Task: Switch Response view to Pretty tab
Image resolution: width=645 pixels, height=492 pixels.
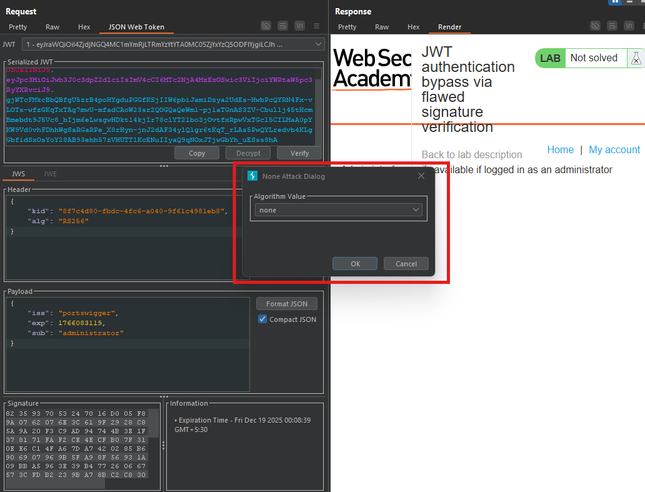Action: click(x=347, y=27)
